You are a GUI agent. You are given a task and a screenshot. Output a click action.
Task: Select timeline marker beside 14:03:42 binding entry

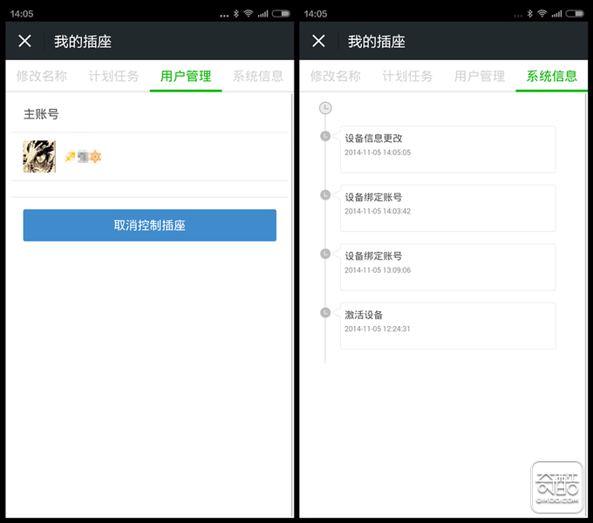click(325, 195)
